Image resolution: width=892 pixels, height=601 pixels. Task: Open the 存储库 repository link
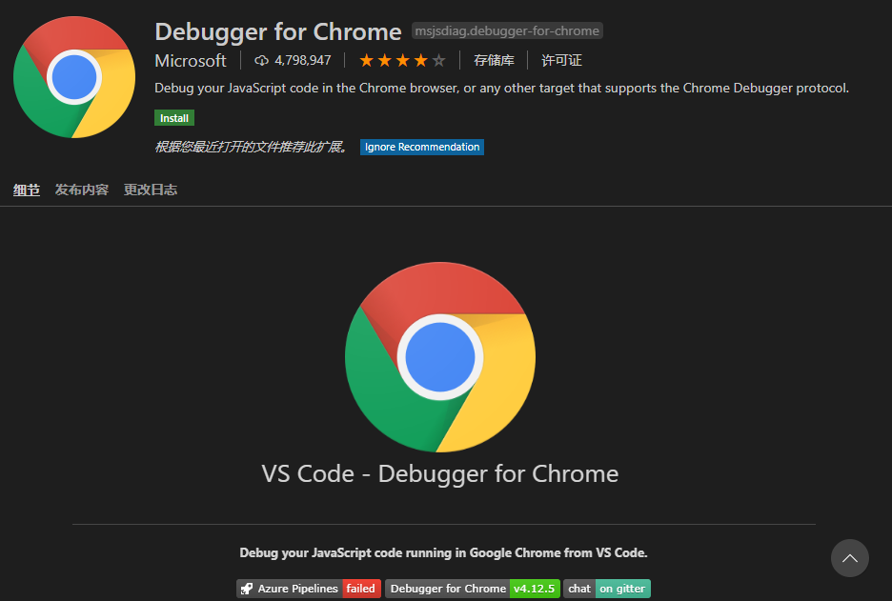click(x=494, y=61)
